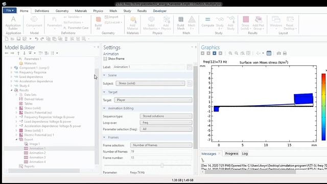Select Animation 4 node
Image resolution: width=327 pixels, height=184 pixels.
click(x=37, y=162)
